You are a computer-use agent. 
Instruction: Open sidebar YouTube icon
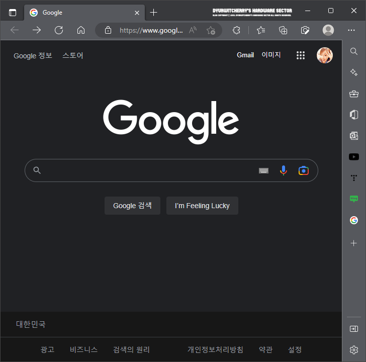tap(354, 157)
